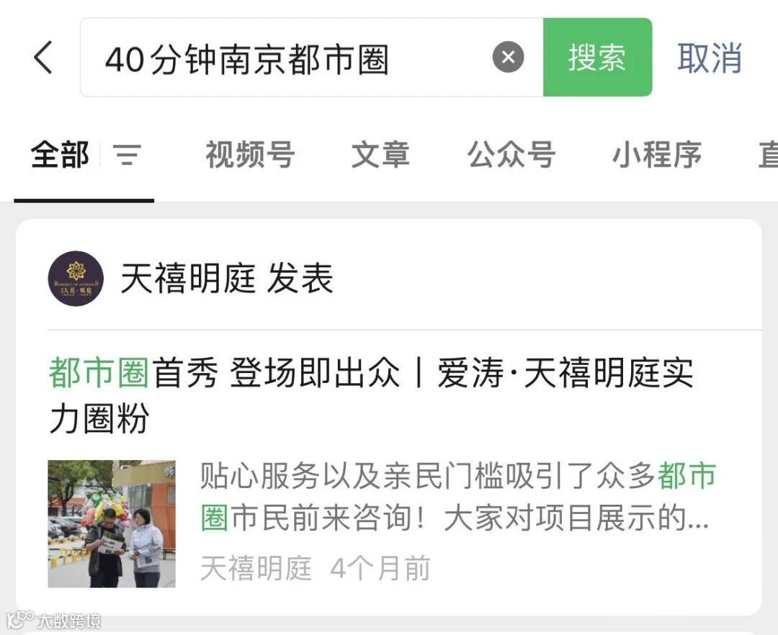Image resolution: width=778 pixels, height=635 pixels.
Task: Click the 天禧明庭 发表 publisher name
Action: [x=227, y=279]
